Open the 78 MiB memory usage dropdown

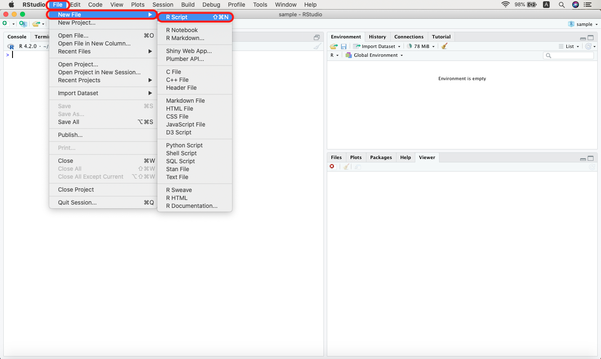coord(422,46)
